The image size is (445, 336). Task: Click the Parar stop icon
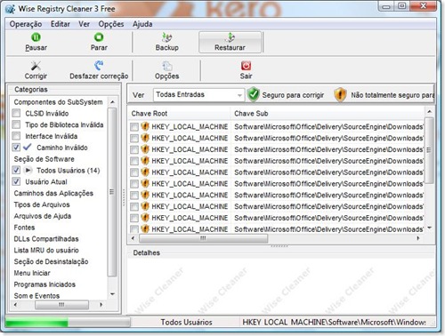pyautogui.click(x=99, y=37)
